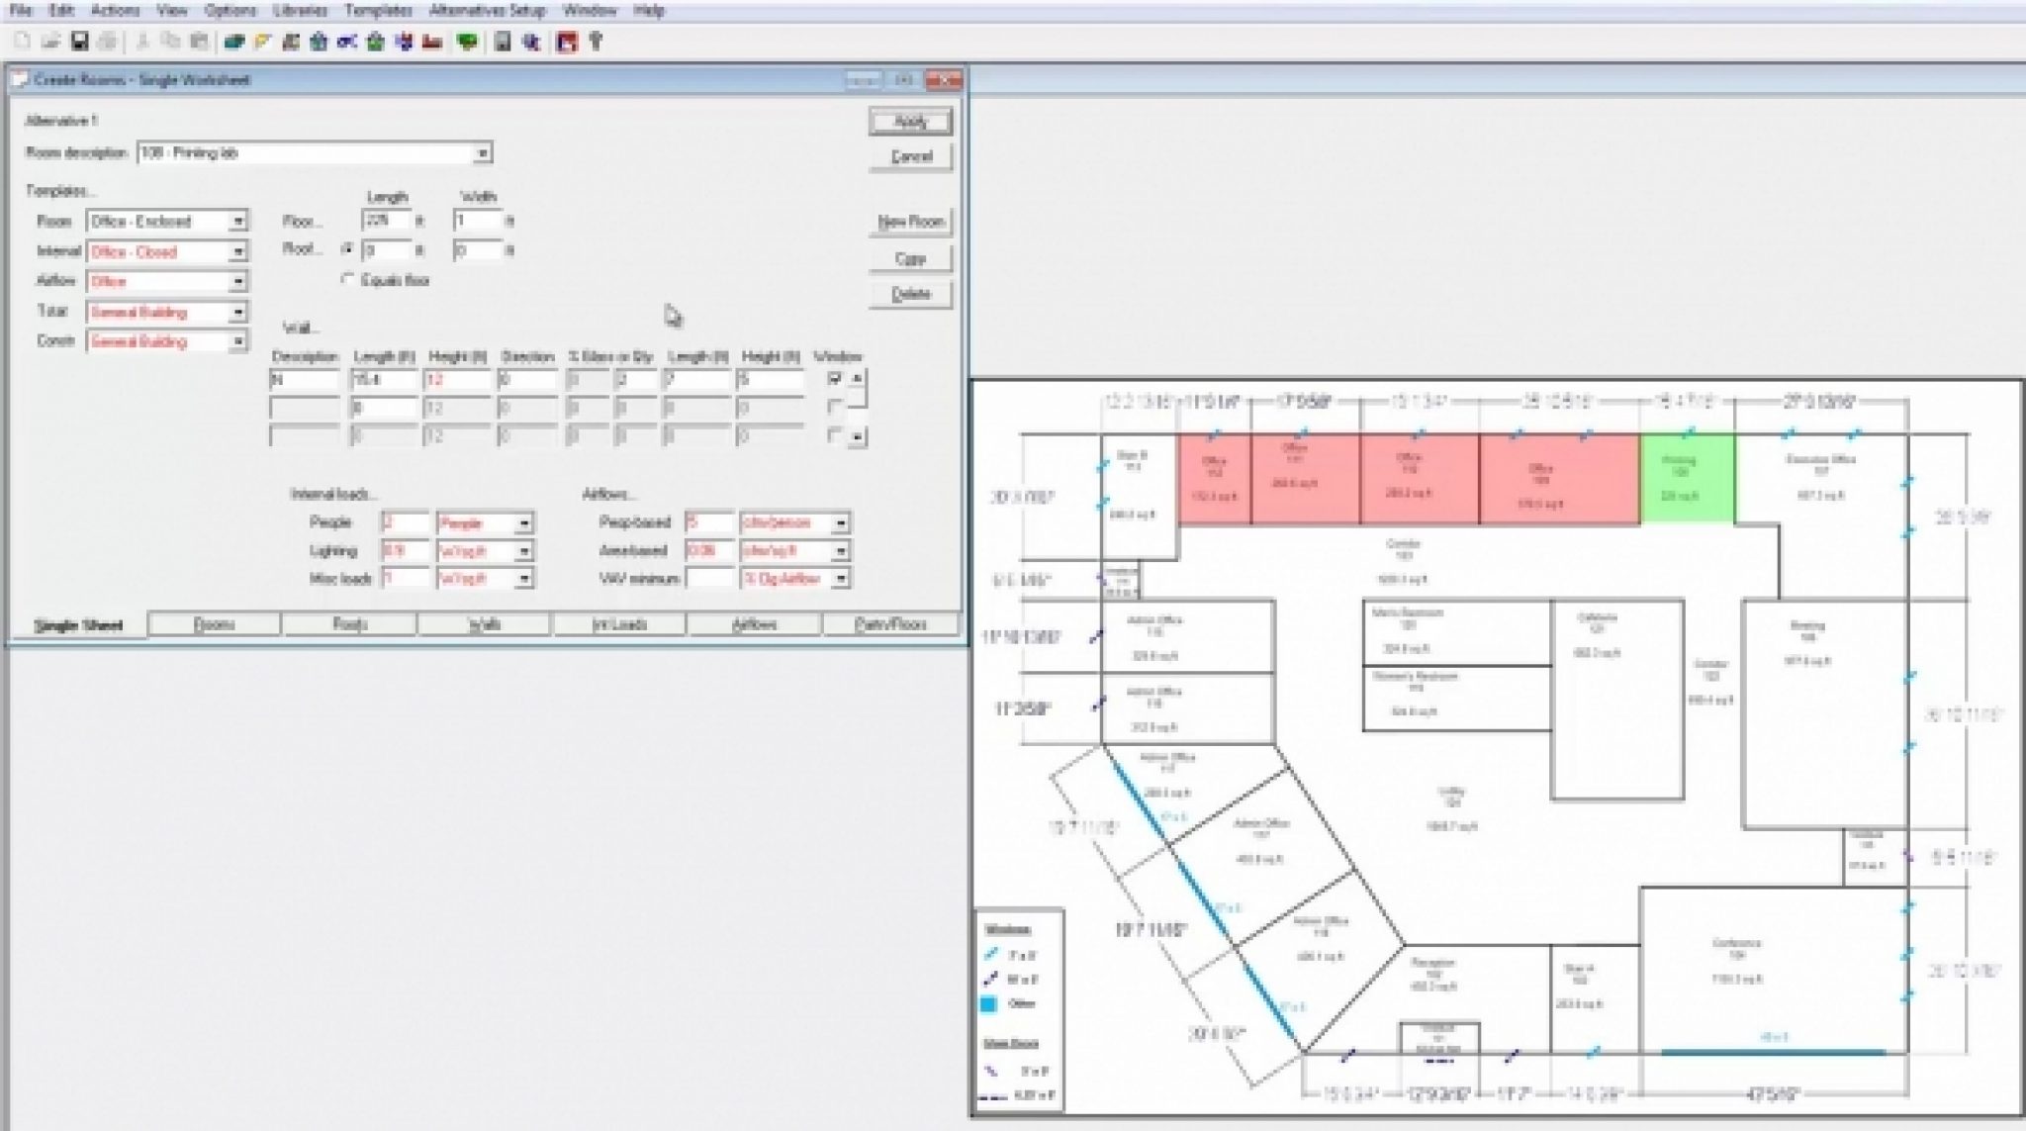2026x1131 pixels.
Task: Click the Open folder toolbar icon
Action: 51,42
